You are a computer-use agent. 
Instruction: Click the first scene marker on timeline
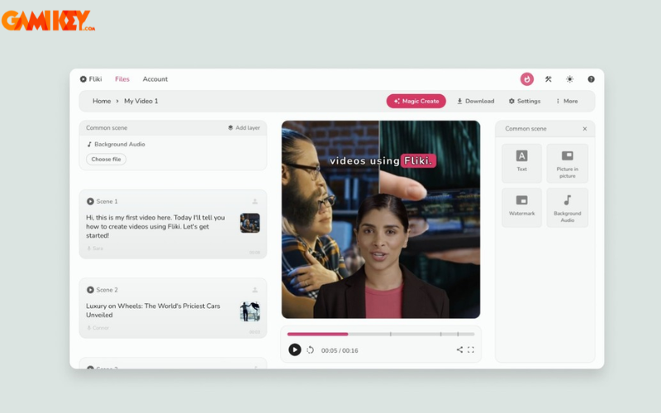pos(390,335)
